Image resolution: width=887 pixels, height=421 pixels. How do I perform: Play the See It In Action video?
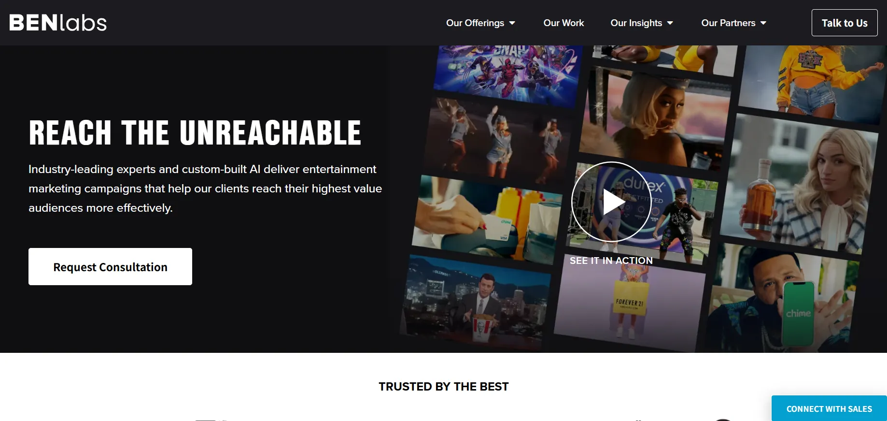(611, 202)
